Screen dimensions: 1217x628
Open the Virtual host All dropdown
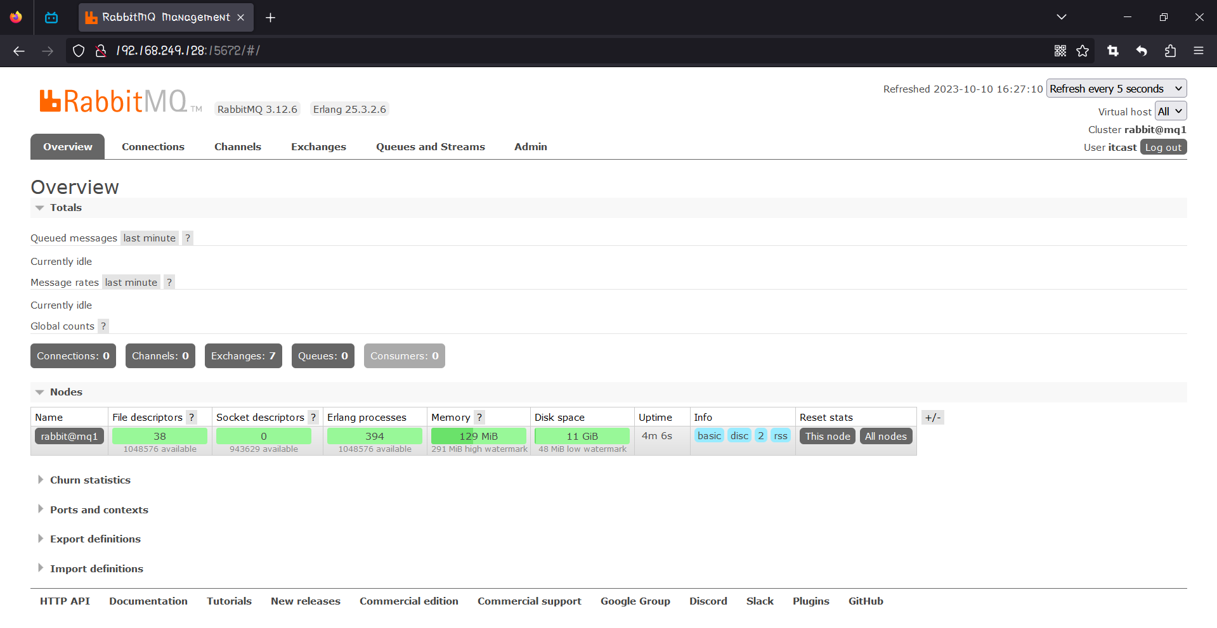tap(1171, 112)
